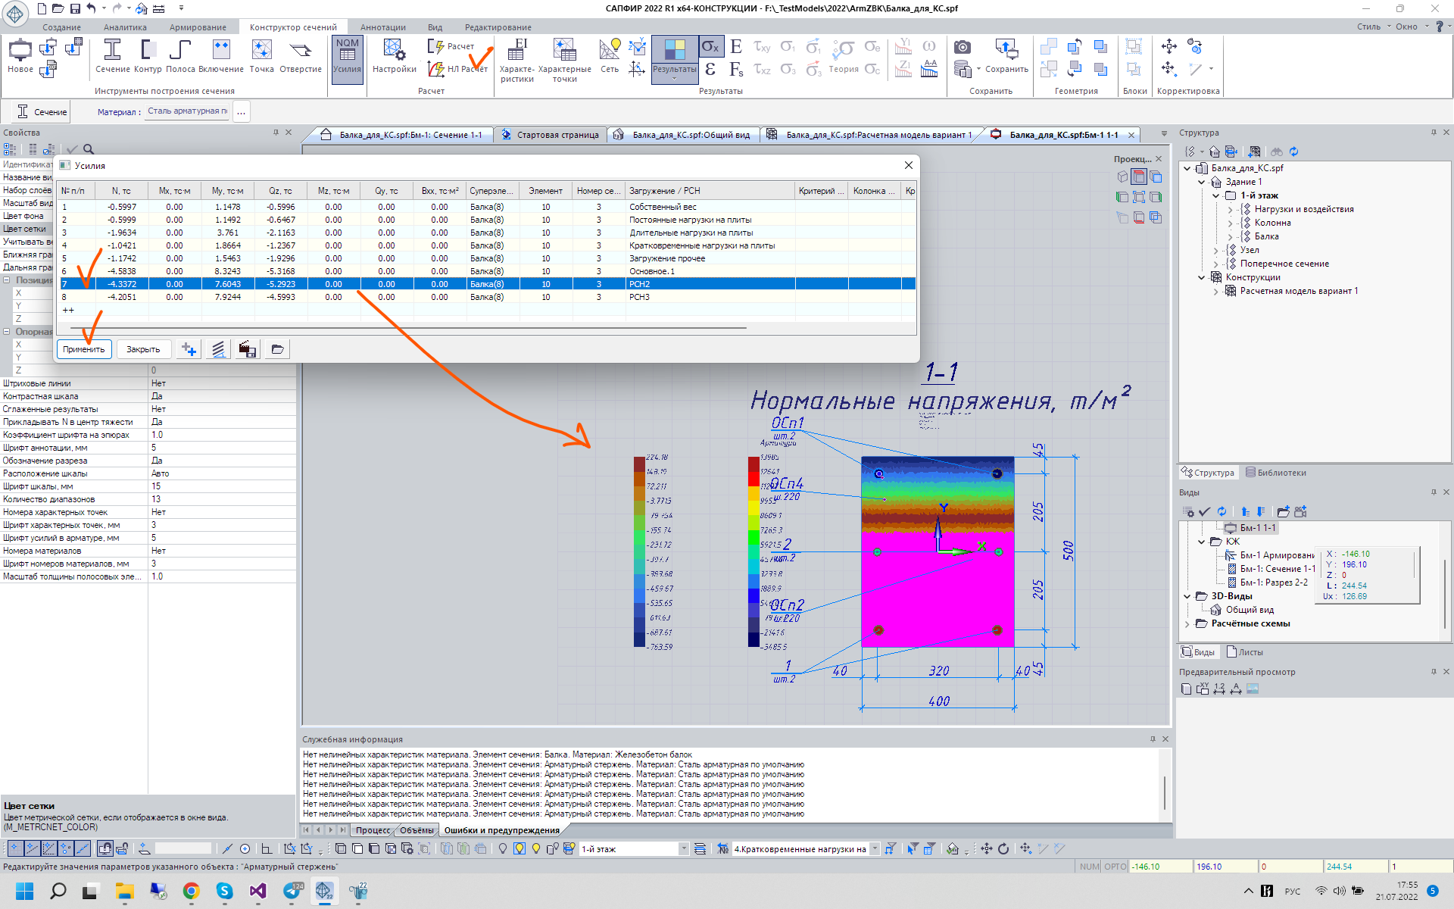Expand the Колонна tree node
The width and height of the screenshot is (1454, 909).
(x=1230, y=223)
